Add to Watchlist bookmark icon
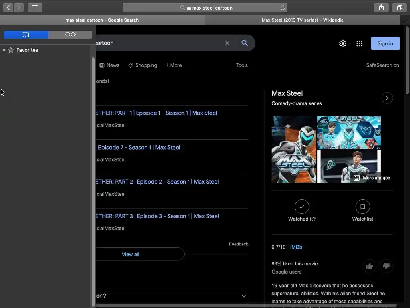410x308 pixels. click(362, 207)
